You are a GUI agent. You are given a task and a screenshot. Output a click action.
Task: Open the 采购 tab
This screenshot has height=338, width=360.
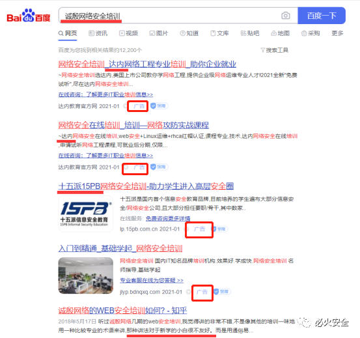(311, 33)
